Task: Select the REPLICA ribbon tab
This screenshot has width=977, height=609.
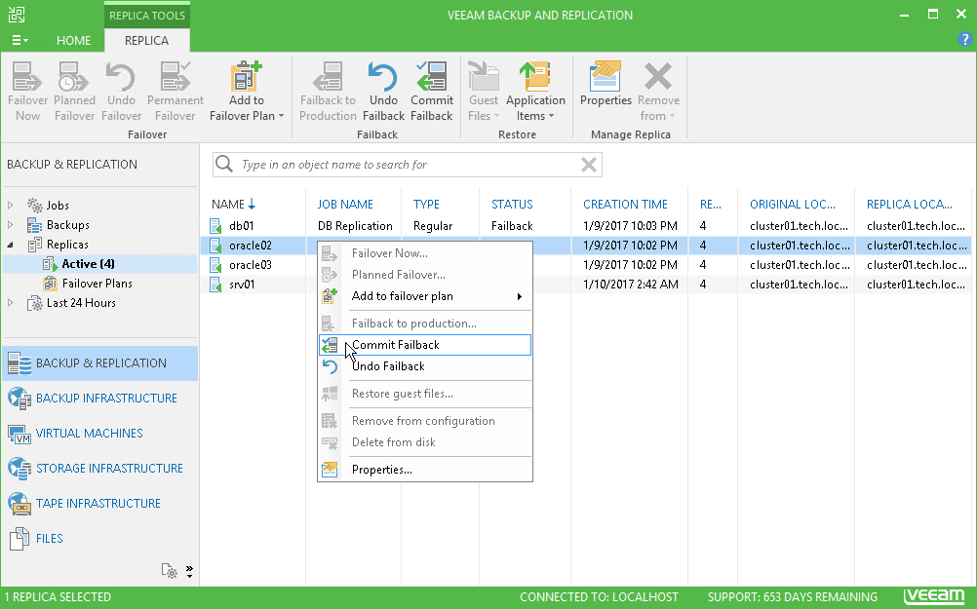Action: [146, 41]
